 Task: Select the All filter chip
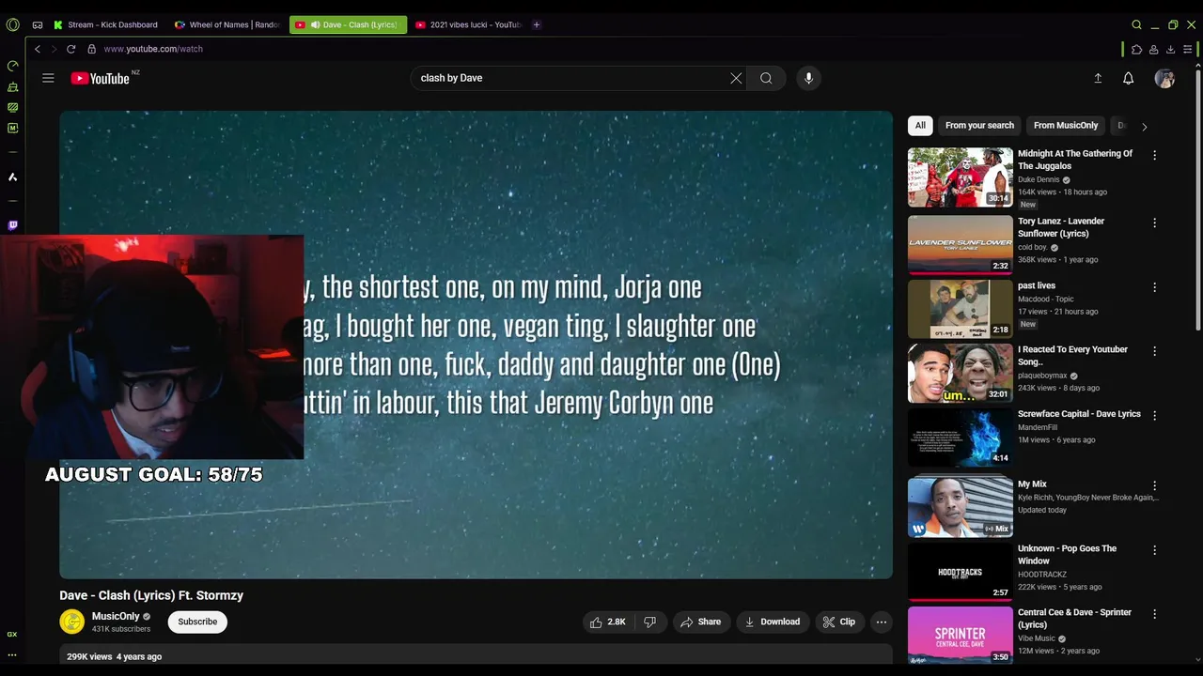[920, 125]
